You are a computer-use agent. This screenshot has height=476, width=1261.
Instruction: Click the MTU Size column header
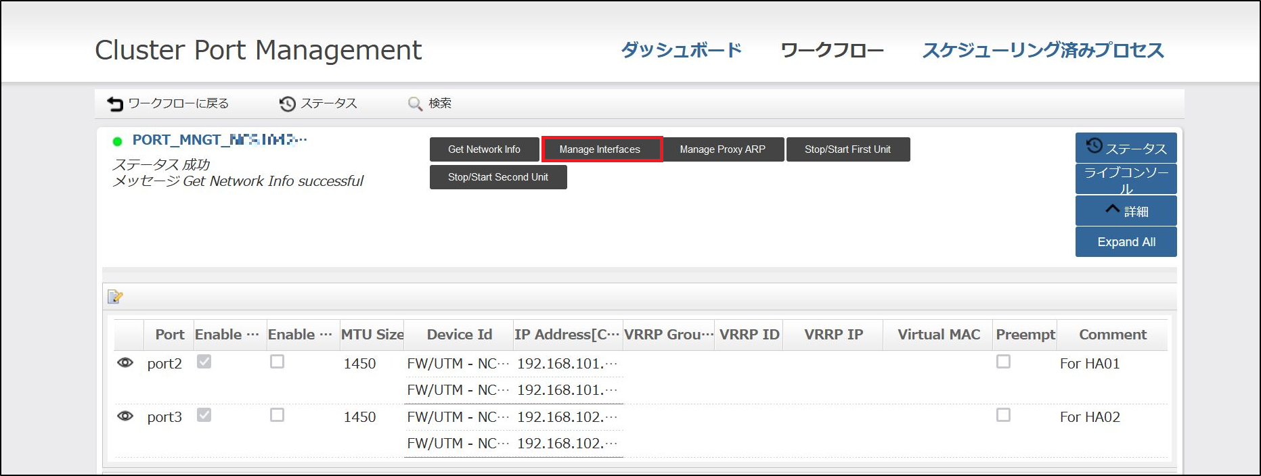coord(372,335)
